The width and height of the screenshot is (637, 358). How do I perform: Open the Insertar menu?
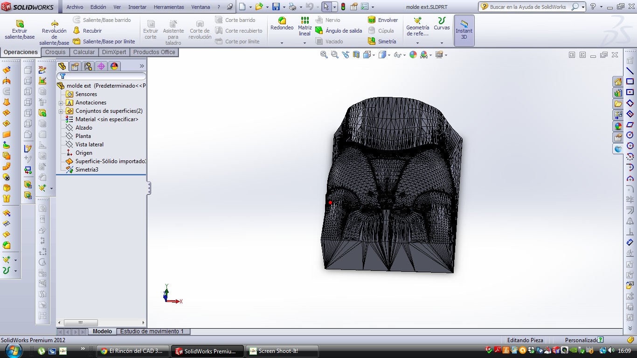click(x=137, y=7)
